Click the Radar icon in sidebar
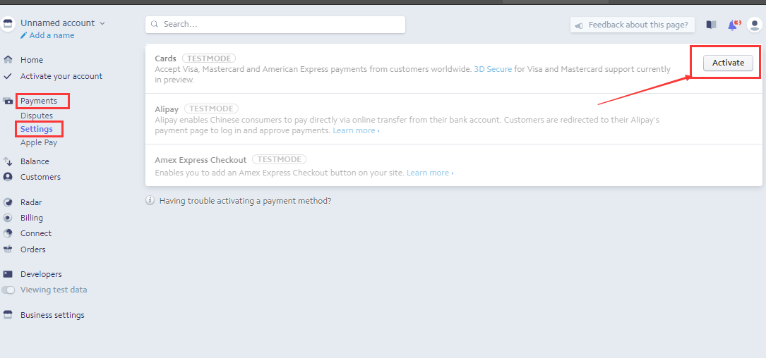The image size is (766, 358). [8, 202]
